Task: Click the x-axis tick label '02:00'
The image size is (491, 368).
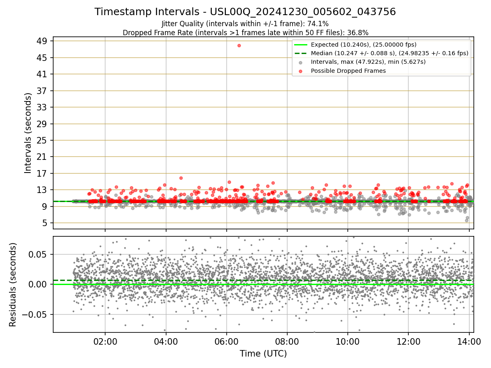Action: (105, 342)
